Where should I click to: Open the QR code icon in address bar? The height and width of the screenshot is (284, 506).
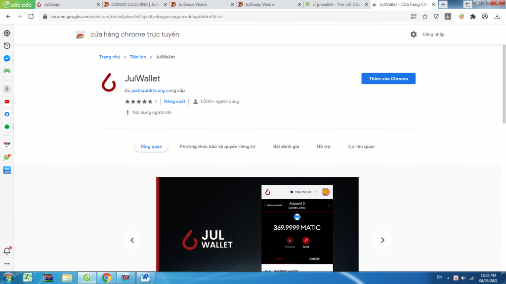click(x=414, y=16)
